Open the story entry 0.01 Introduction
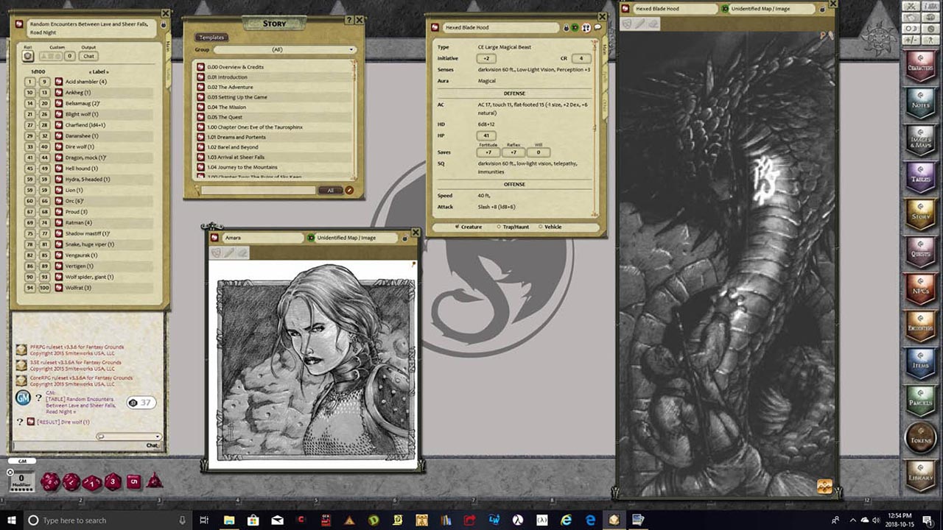The image size is (943, 530). 227,76
